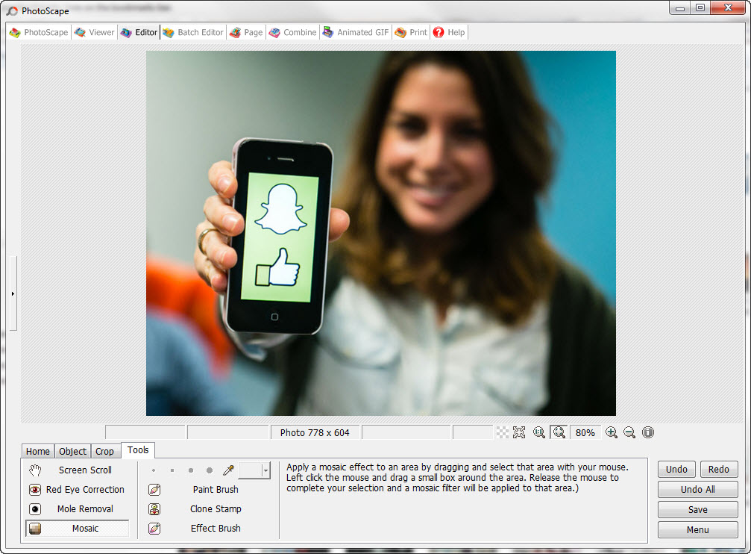Click the Undo All button

[697, 490]
